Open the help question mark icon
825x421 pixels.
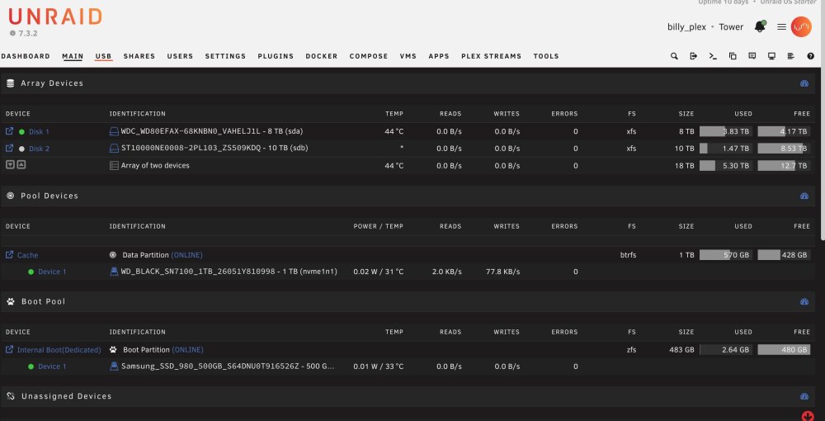coord(810,56)
